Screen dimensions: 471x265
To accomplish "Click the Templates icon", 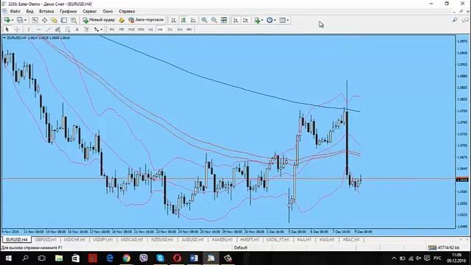I will (283, 20).
